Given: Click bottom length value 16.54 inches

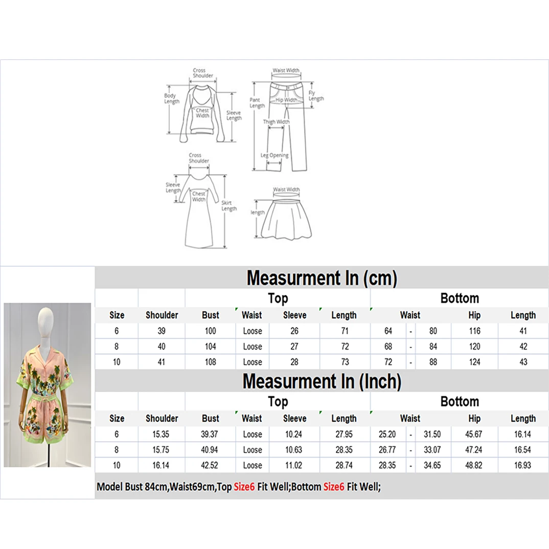Looking at the screenshot, I should (x=523, y=450).
